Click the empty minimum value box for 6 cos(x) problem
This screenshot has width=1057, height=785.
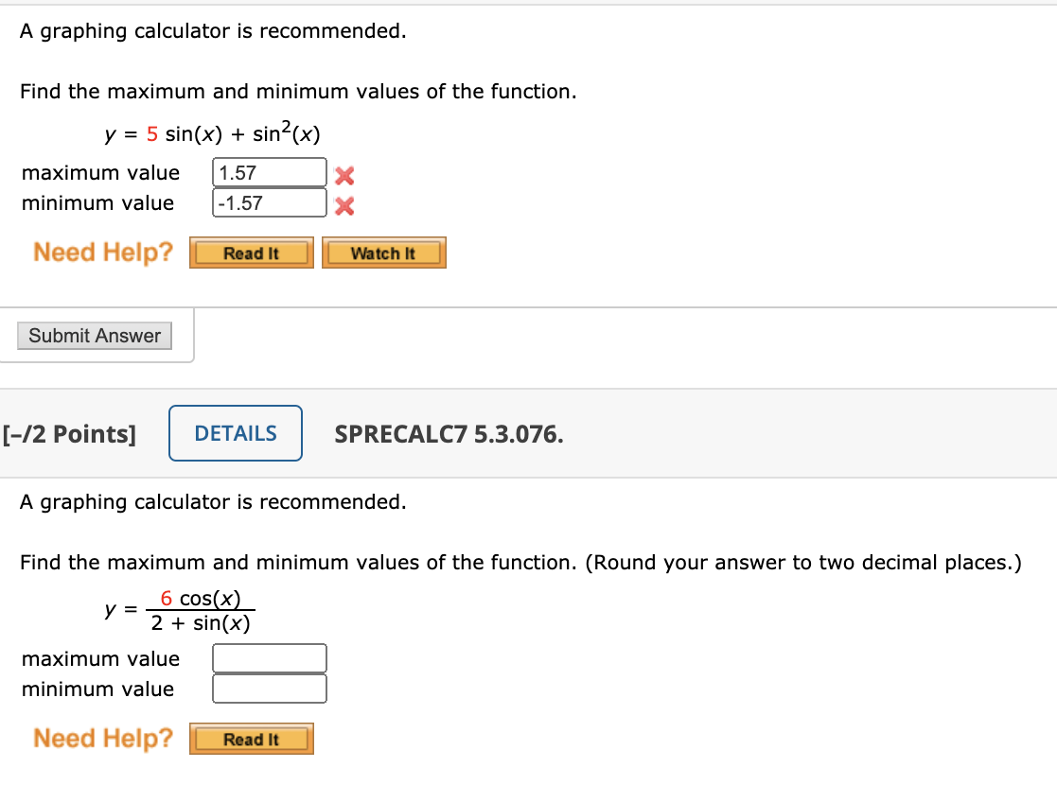(270, 689)
